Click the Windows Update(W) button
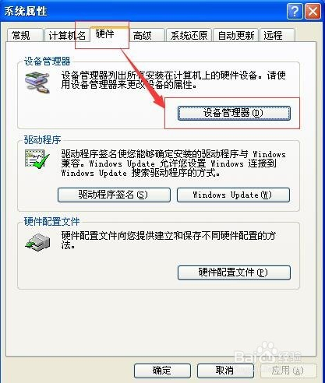325x383 pixels. [x=233, y=195]
